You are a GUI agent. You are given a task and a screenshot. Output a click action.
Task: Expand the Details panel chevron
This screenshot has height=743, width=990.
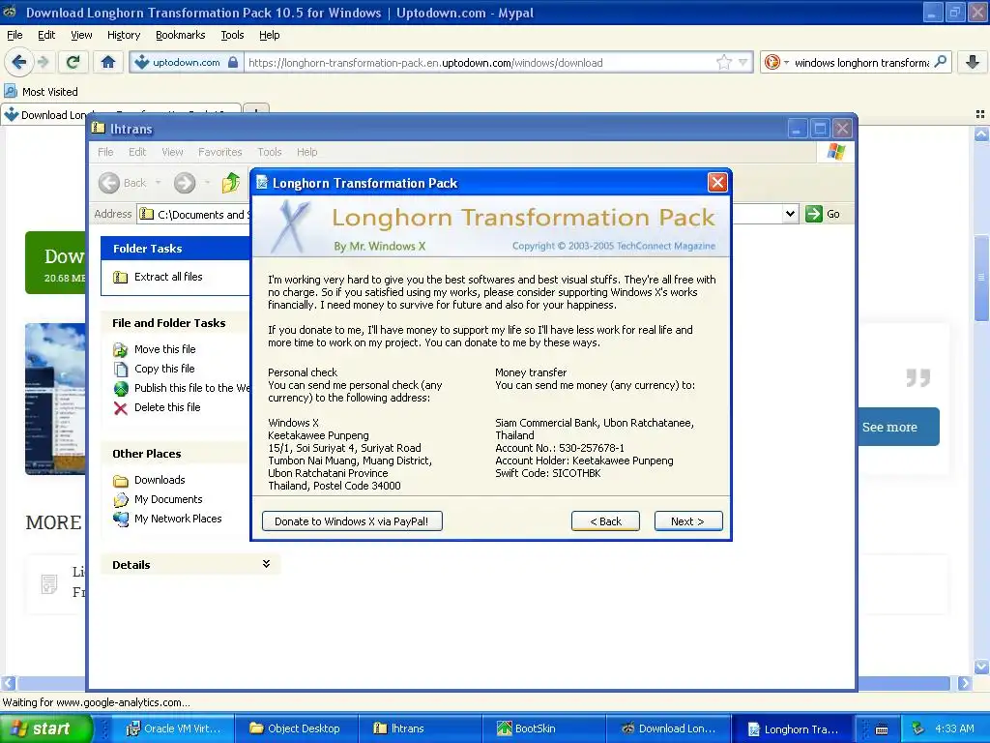click(267, 564)
